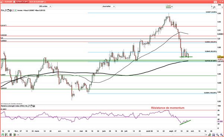
Task: Click the right arrow of horizontal scrollbar
Action: coord(206,135)
